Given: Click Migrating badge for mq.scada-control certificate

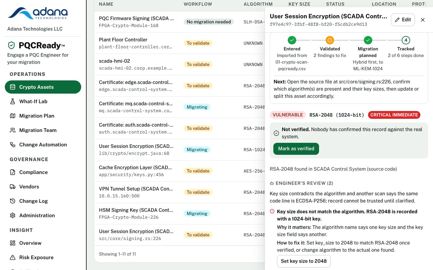Looking at the screenshot, I should click(x=197, y=107).
